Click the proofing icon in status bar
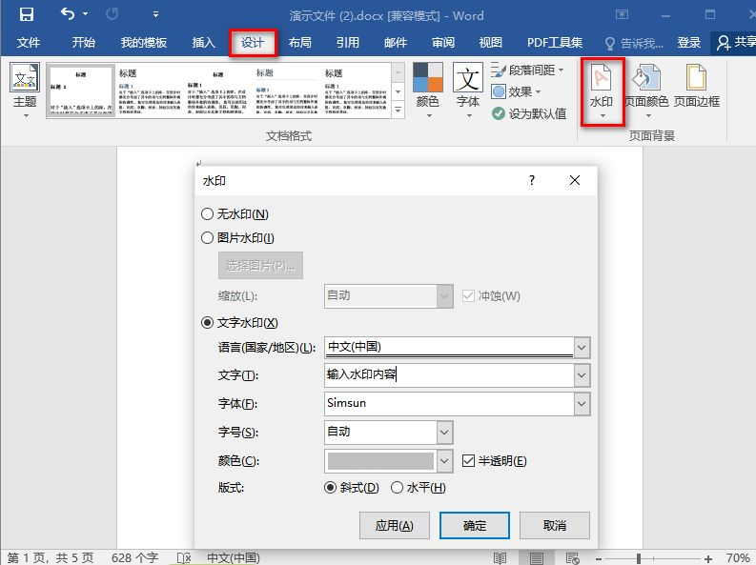The image size is (756, 565). point(184,557)
